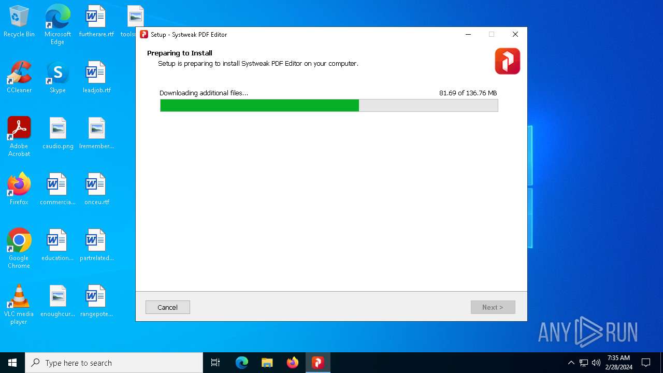This screenshot has height=373, width=663.
Task: Open Task View on the taskbar
Action: pos(215,363)
